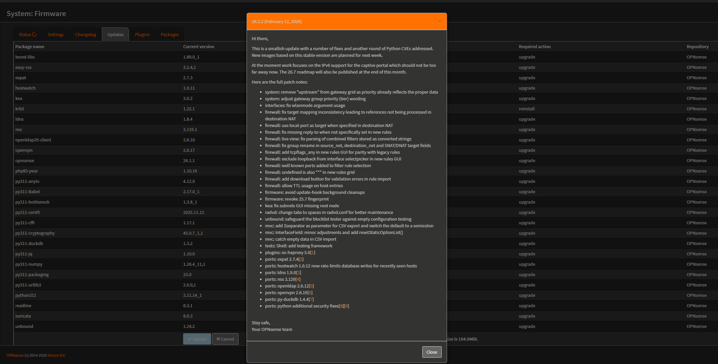Open py-duckdb 1.4.4 reference link [7]
The width and height of the screenshot is (718, 364).
tap(311, 299)
